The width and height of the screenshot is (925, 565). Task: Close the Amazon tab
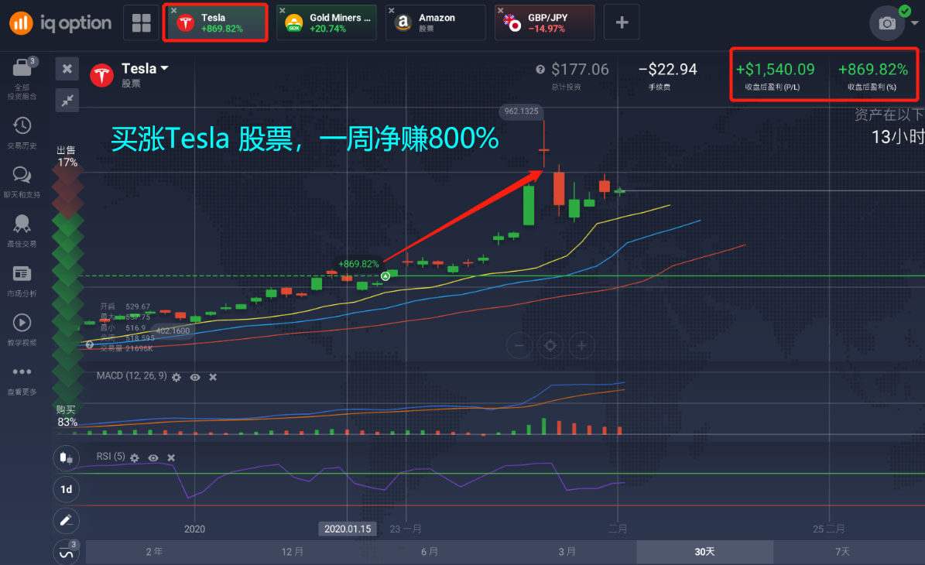[x=391, y=11]
